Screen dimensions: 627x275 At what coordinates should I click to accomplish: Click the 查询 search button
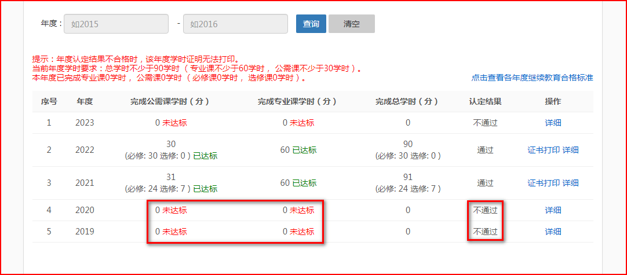point(311,24)
